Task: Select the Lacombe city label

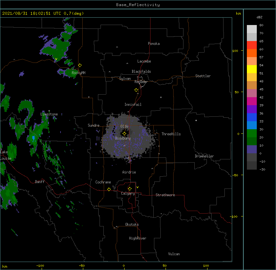Action: (x=144, y=61)
